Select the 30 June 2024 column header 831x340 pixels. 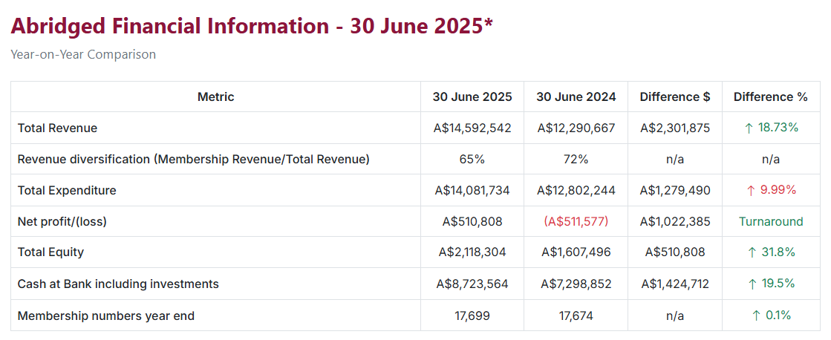tap(576, 97)
